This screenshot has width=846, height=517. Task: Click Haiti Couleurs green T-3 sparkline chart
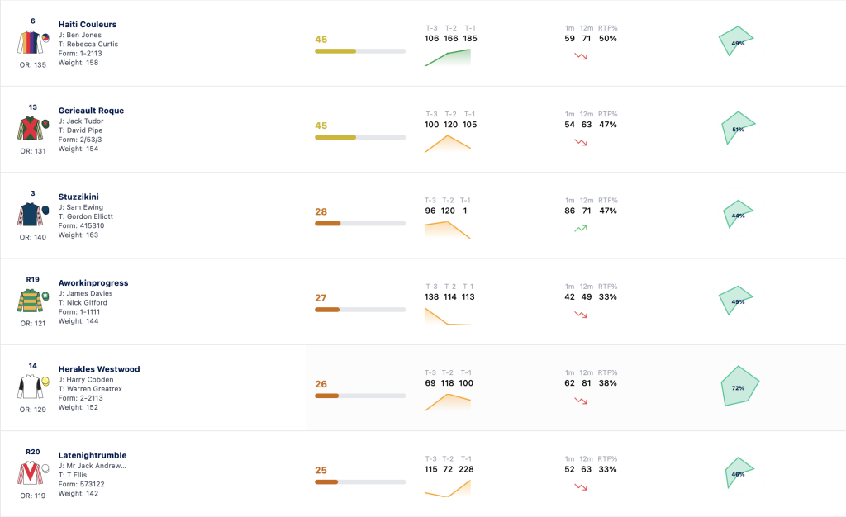click(448, 58)
